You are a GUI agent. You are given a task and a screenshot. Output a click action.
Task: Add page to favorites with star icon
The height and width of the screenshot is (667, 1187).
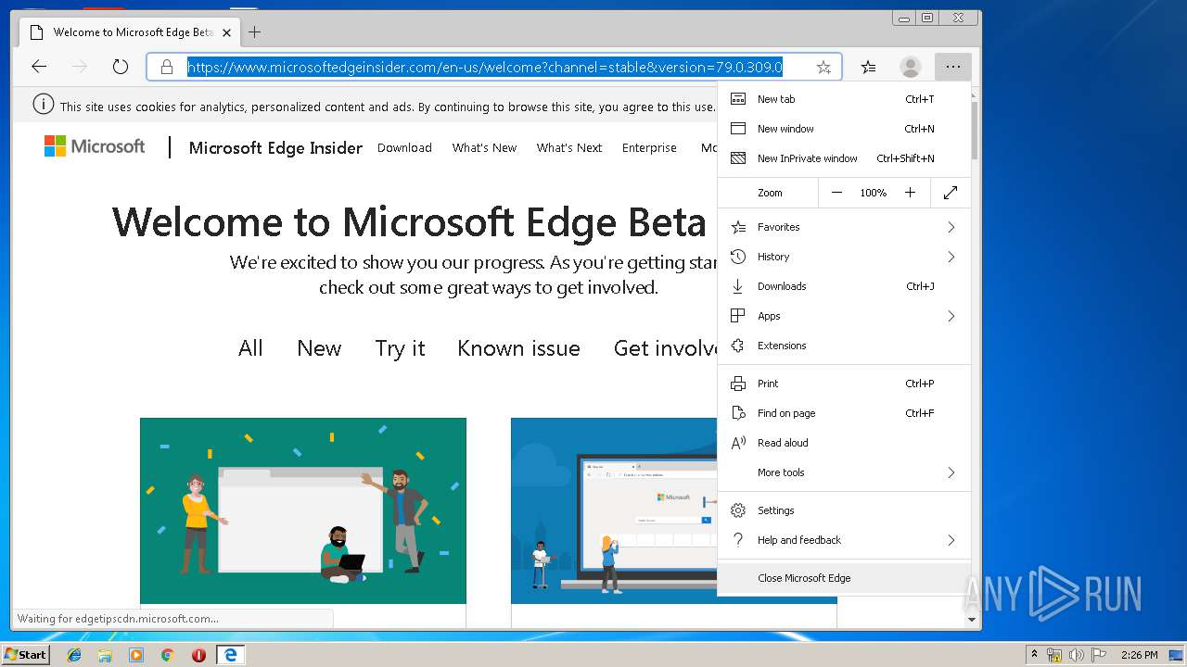click(x=823, y=67)
